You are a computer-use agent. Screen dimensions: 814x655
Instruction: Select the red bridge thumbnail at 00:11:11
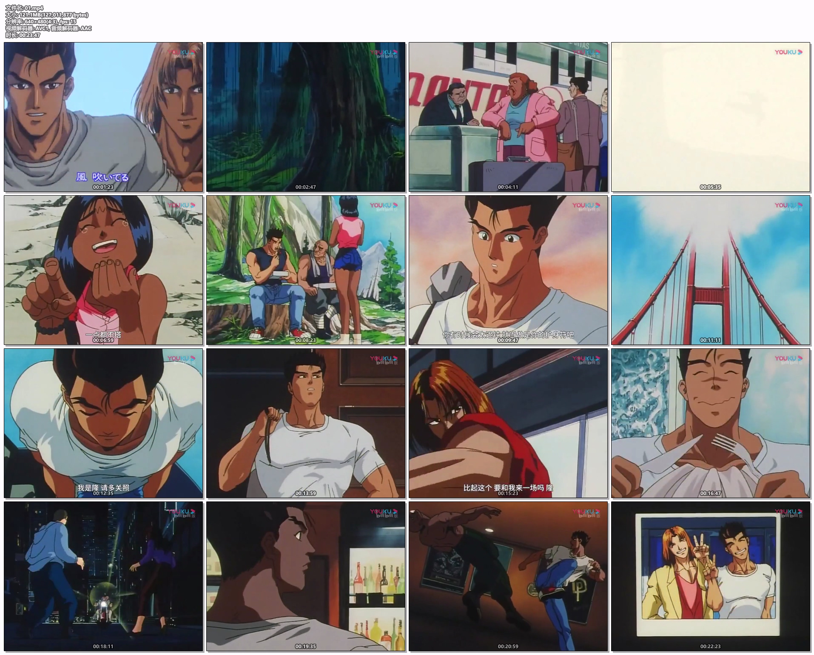pyautogui.click(x=711, y=270)
